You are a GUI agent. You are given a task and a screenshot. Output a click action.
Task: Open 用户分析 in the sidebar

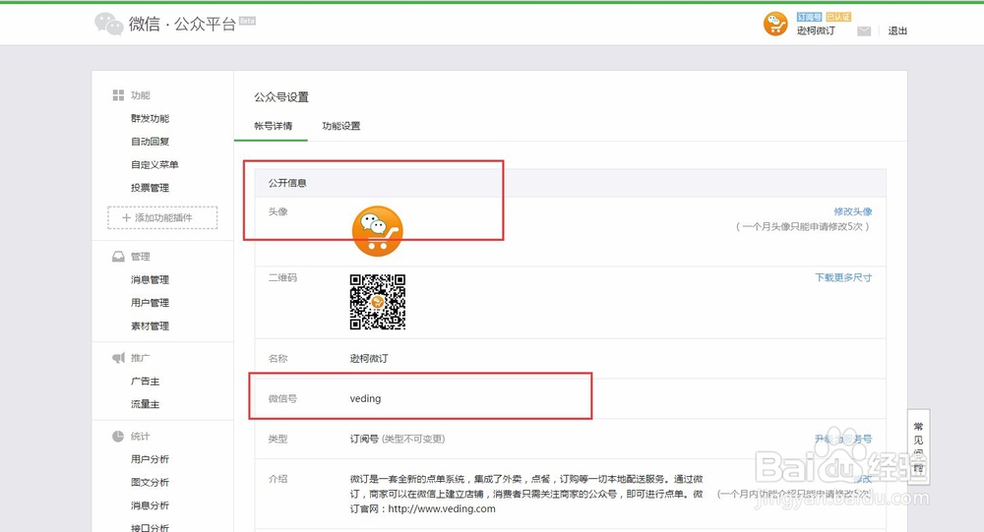click(150, 459)
